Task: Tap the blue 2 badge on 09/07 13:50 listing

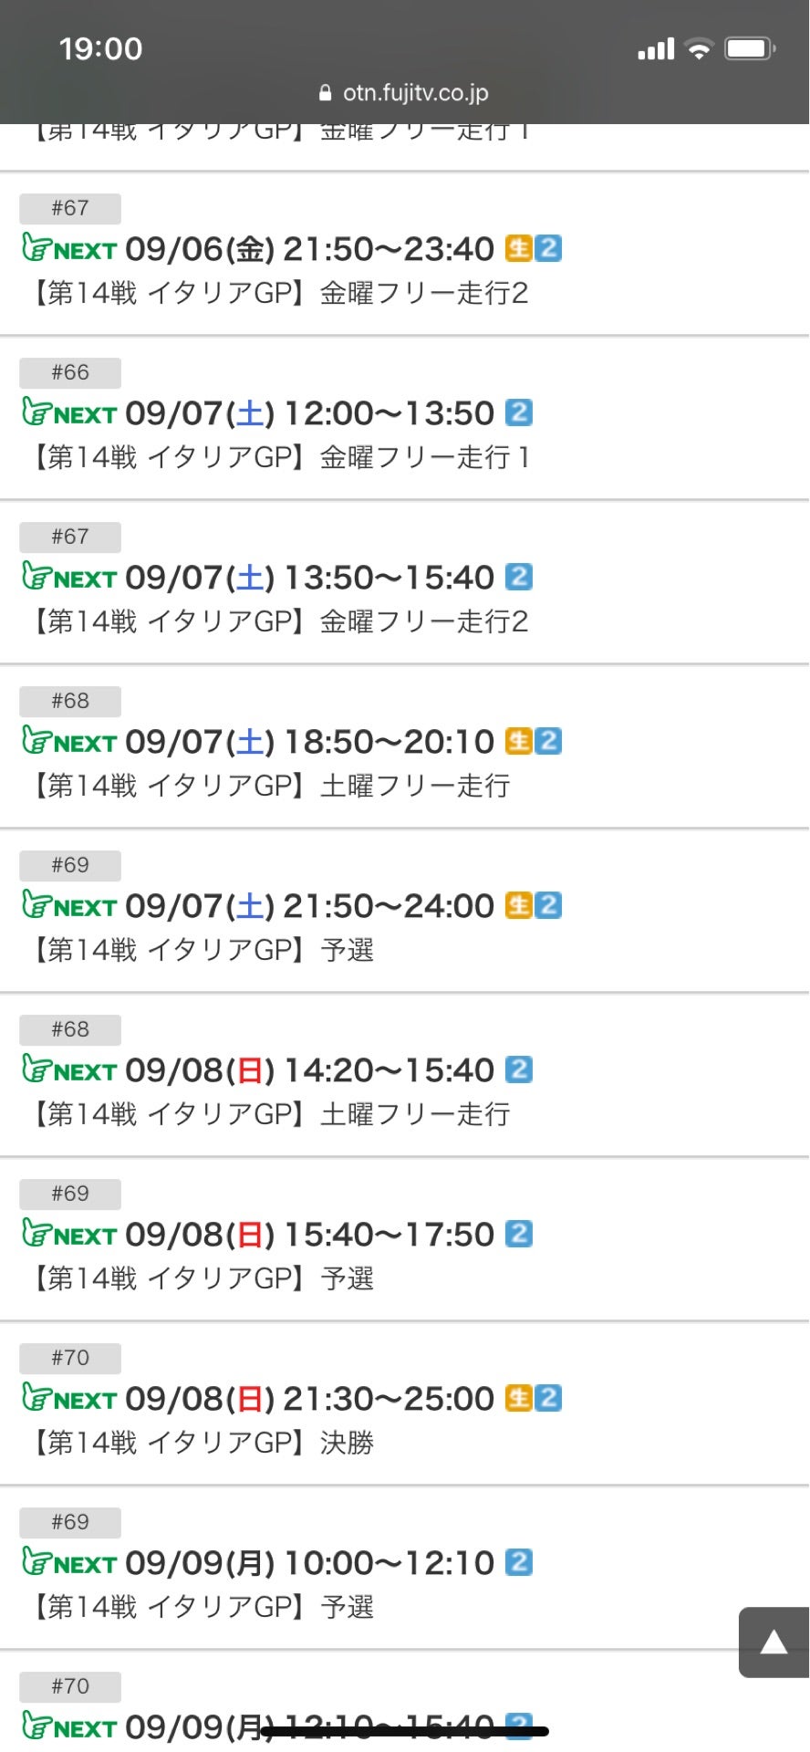Action: point(518,577)
